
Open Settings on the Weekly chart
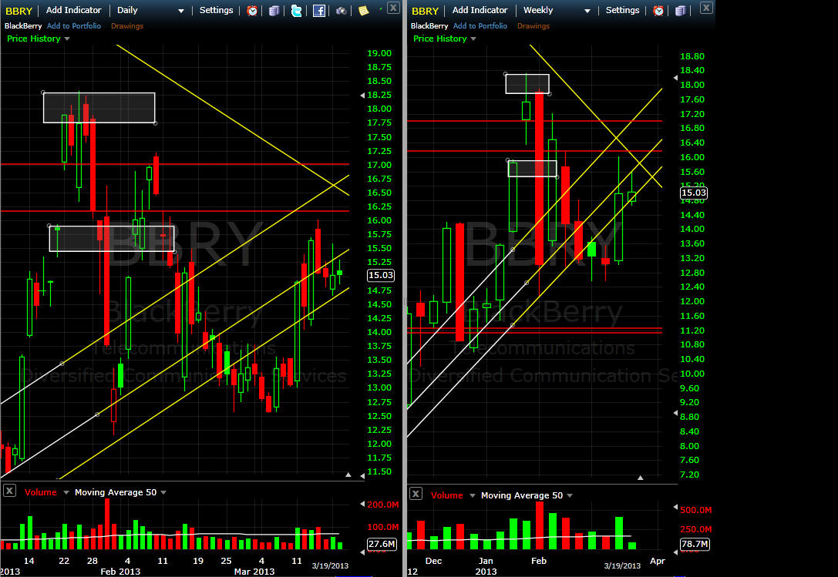(622, 10)
